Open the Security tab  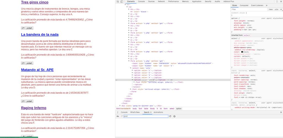click(208, 1)
